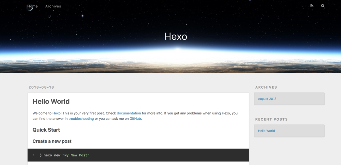
Task: Open the documentation link
Action: click(x=129, y=113)
